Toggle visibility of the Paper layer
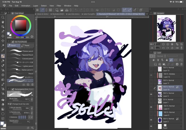Viewport: 186px width, 130px height. pyautogui.click(x=151, y=126)
